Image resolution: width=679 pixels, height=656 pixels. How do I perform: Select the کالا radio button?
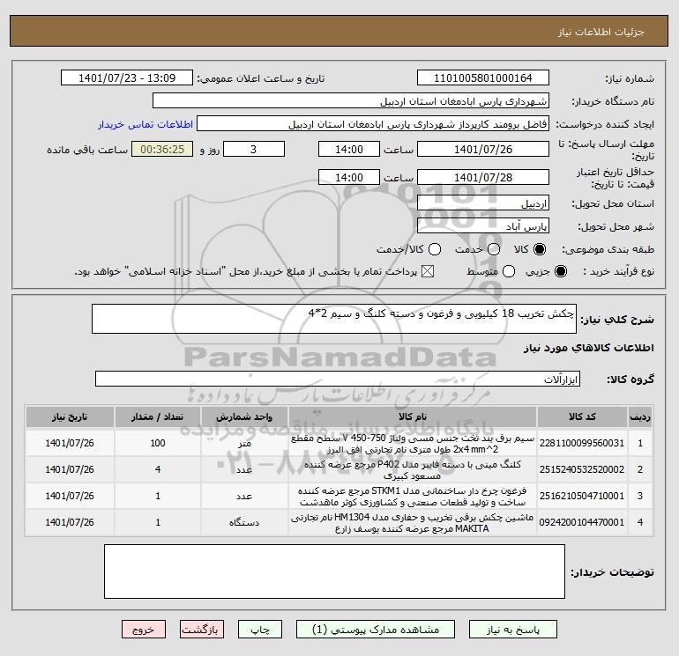pyautogui.click(x=540, y=249)
